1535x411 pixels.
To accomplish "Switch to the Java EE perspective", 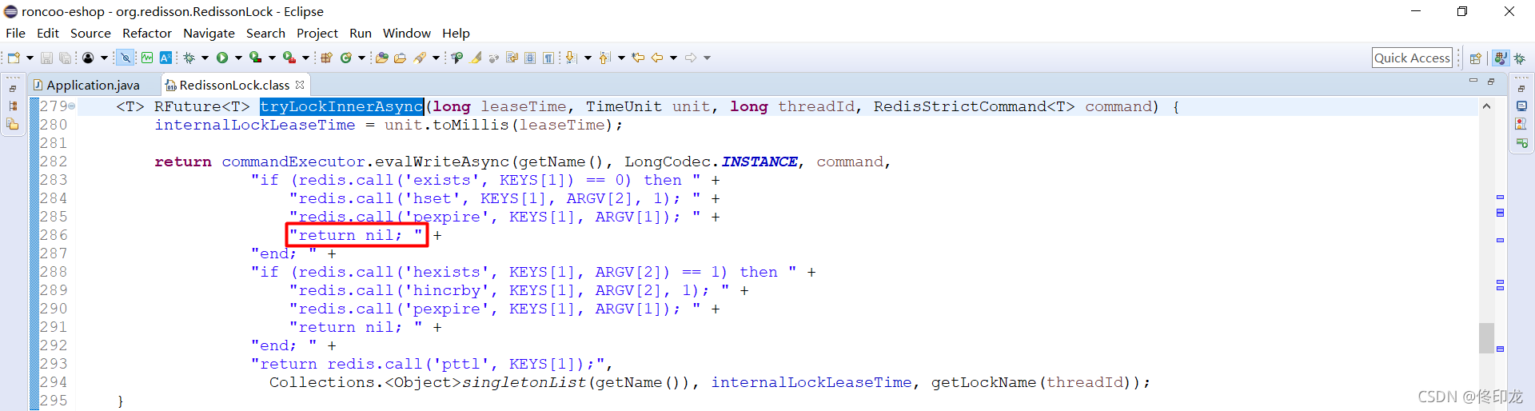I will (1501, 58).
